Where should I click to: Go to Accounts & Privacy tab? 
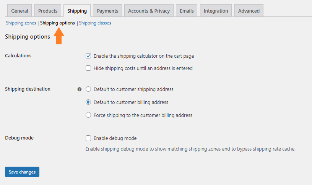(x=149, y=11)
